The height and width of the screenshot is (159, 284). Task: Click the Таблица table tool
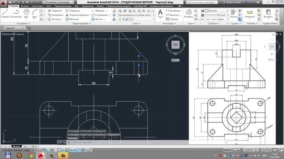pos(172,19)
